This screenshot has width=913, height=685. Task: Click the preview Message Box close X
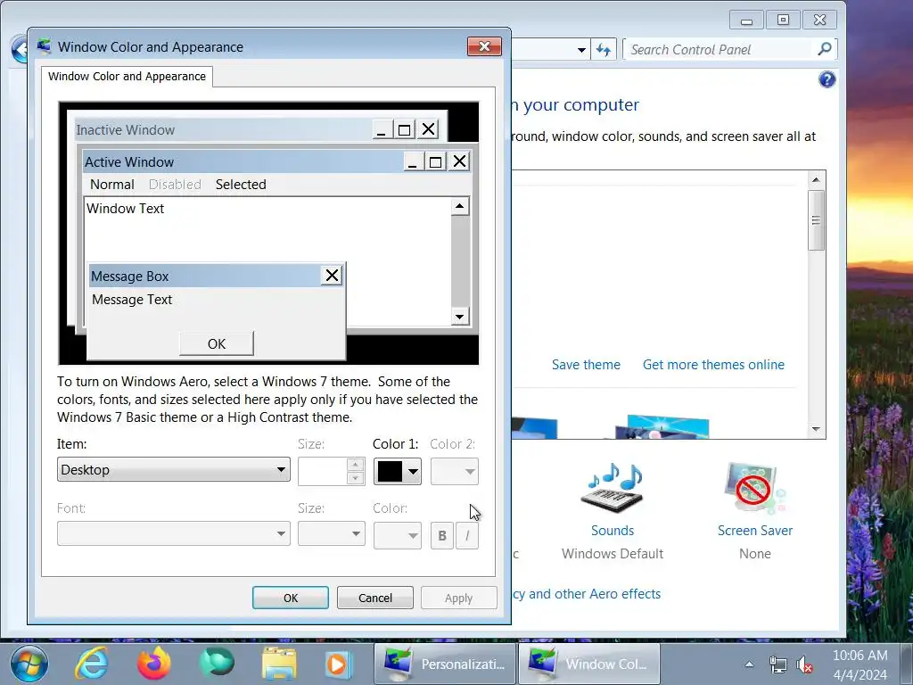(x=332, y=276)
